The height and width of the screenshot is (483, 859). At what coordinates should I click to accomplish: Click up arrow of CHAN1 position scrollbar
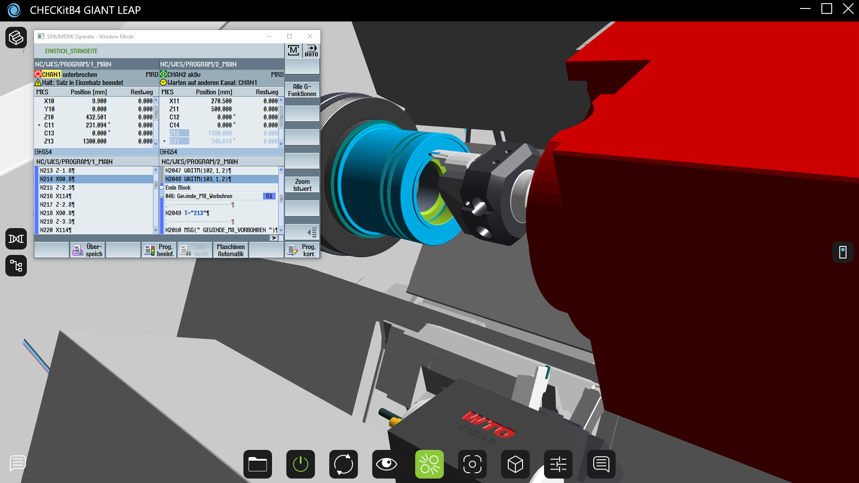click(156, 101)
